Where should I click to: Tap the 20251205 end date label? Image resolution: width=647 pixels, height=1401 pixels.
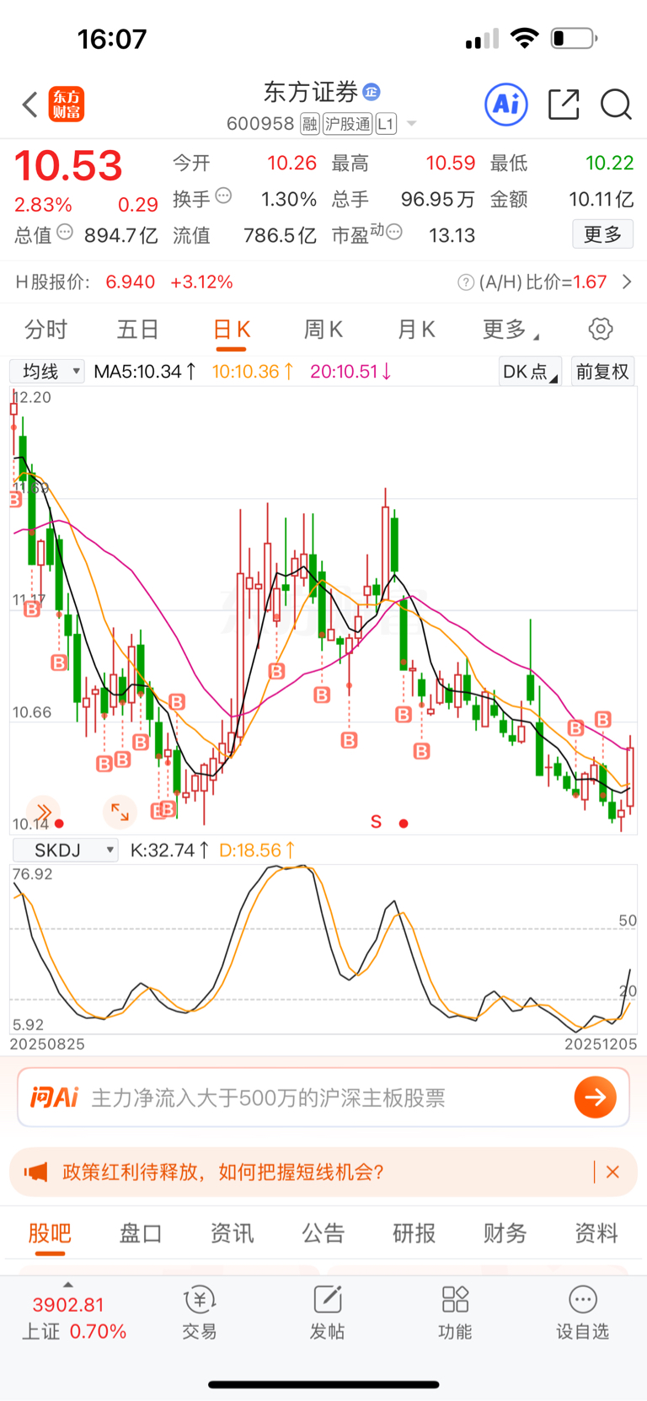tap(601, 1044)
